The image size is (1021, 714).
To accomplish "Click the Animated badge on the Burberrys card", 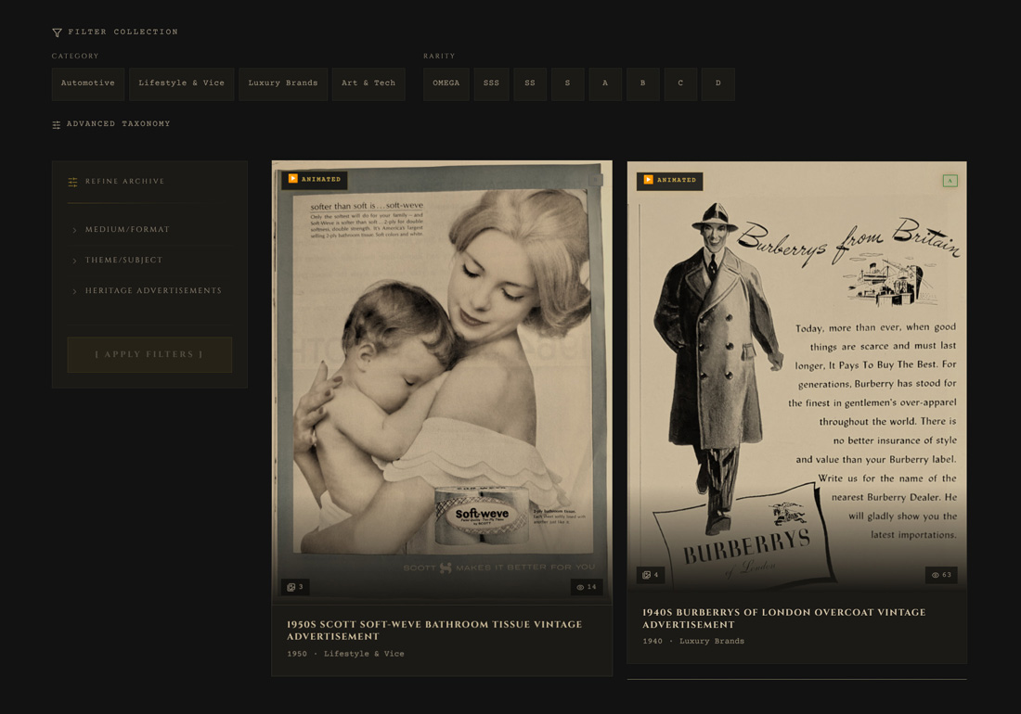I will pos(669,180).
